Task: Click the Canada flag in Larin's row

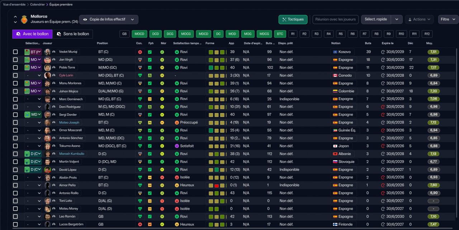Action: click(335, 75)
